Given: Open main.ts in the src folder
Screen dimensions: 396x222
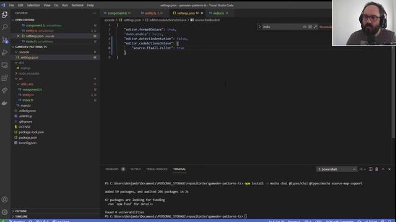Looking at the screenshot, I should click(x=25, y=105).
